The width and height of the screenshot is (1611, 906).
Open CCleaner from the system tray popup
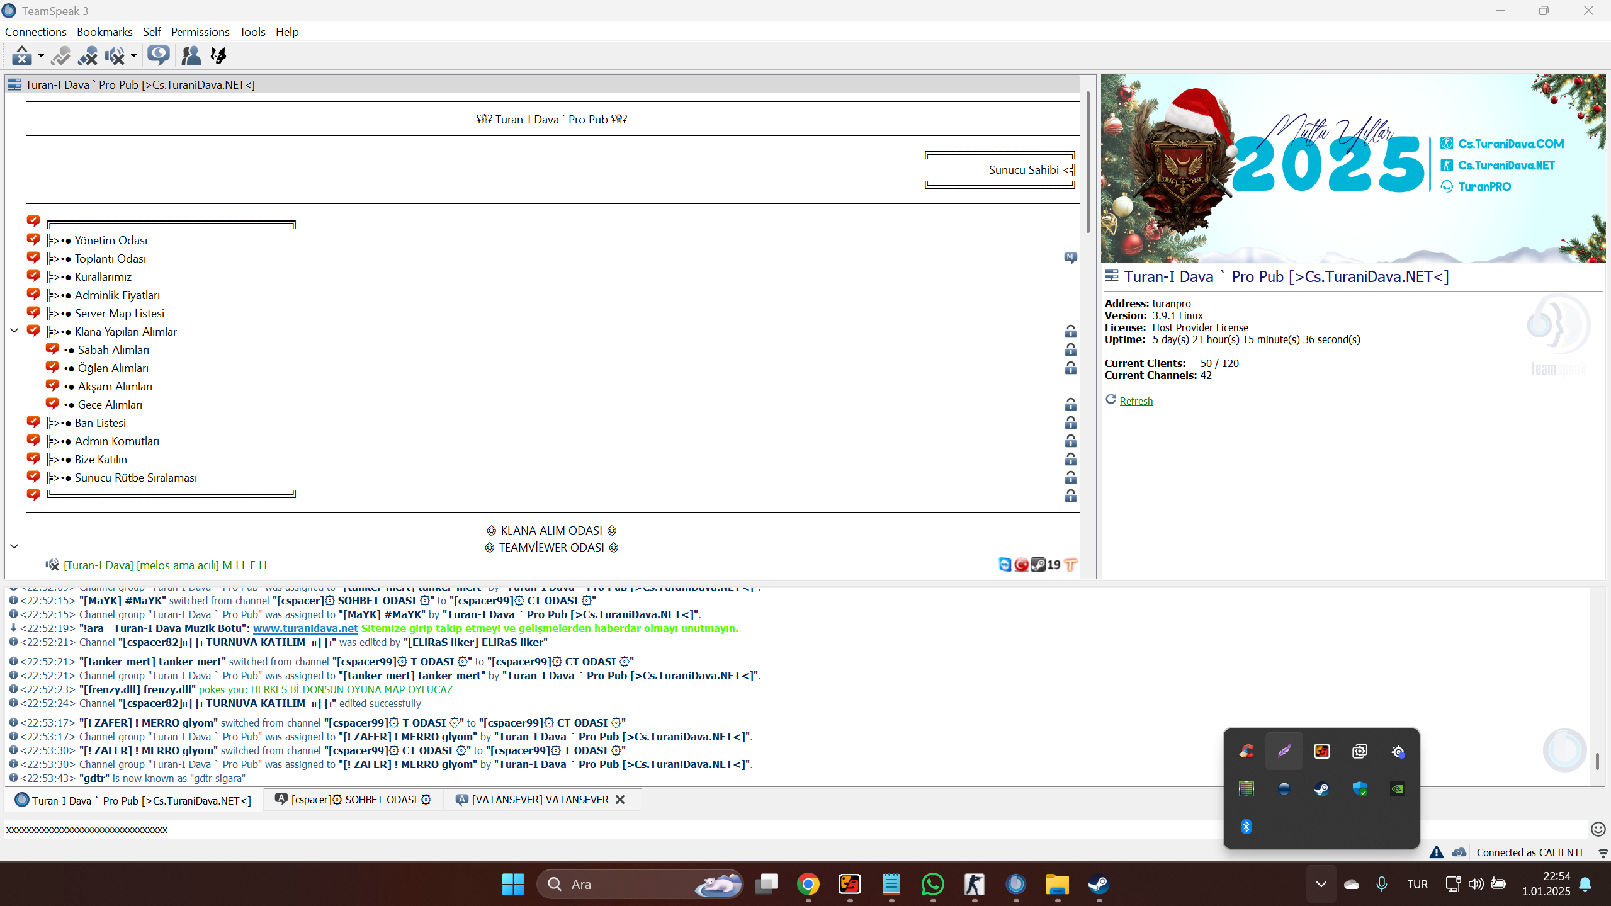tap(1246, 750)
